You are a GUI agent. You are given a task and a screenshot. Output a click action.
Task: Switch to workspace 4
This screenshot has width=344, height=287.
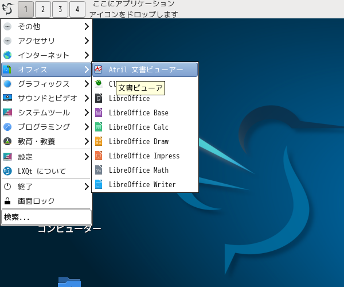point(77,9)
